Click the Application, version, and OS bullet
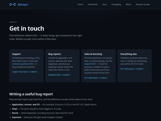The width and height of the screenshot is (161, 121). [54, 105]
